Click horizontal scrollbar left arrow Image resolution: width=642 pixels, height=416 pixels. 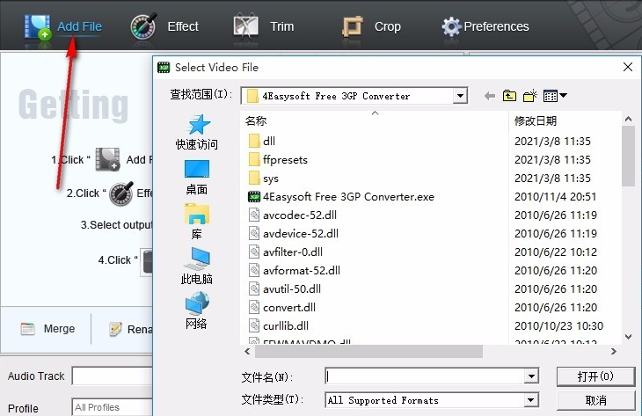coord(247,351)
